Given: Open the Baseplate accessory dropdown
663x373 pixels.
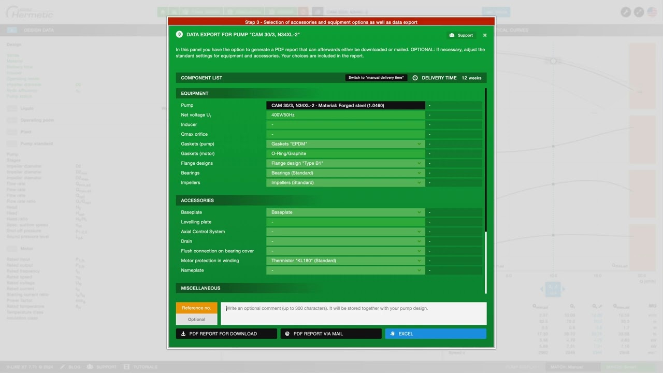Looking at the screenshot, I should 345,212.
